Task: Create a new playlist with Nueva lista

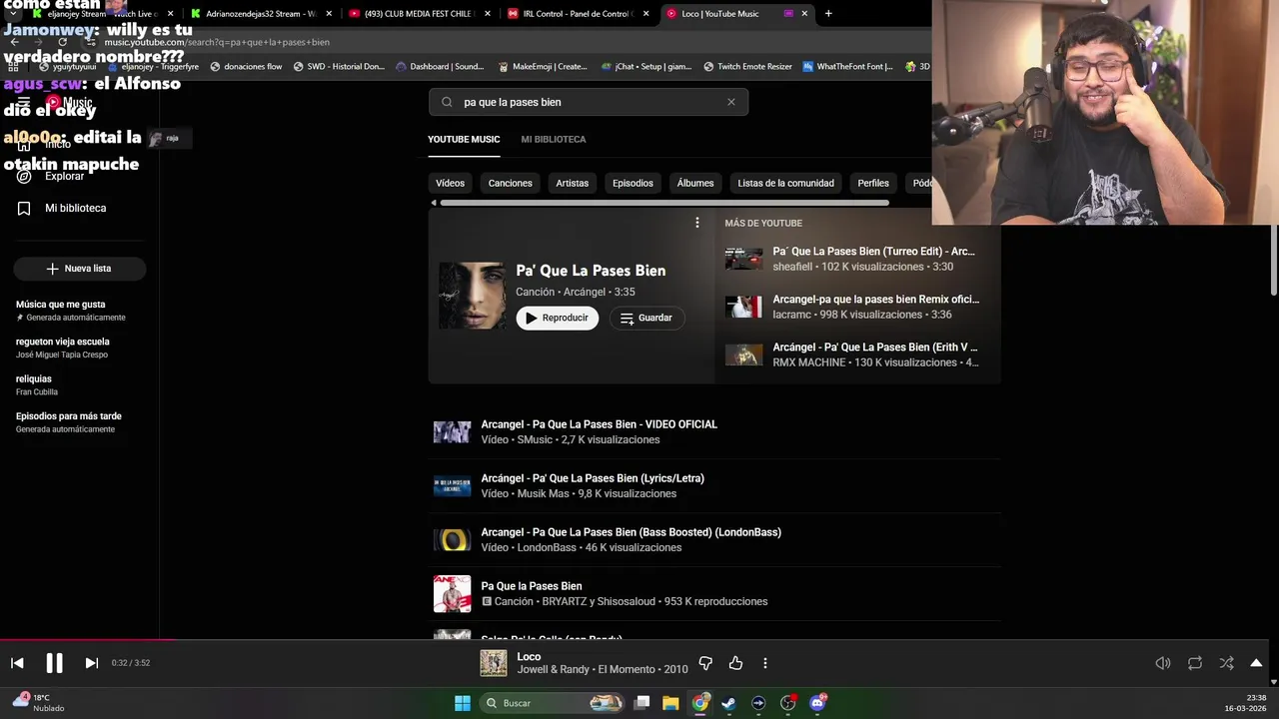Action: (80, 269)
